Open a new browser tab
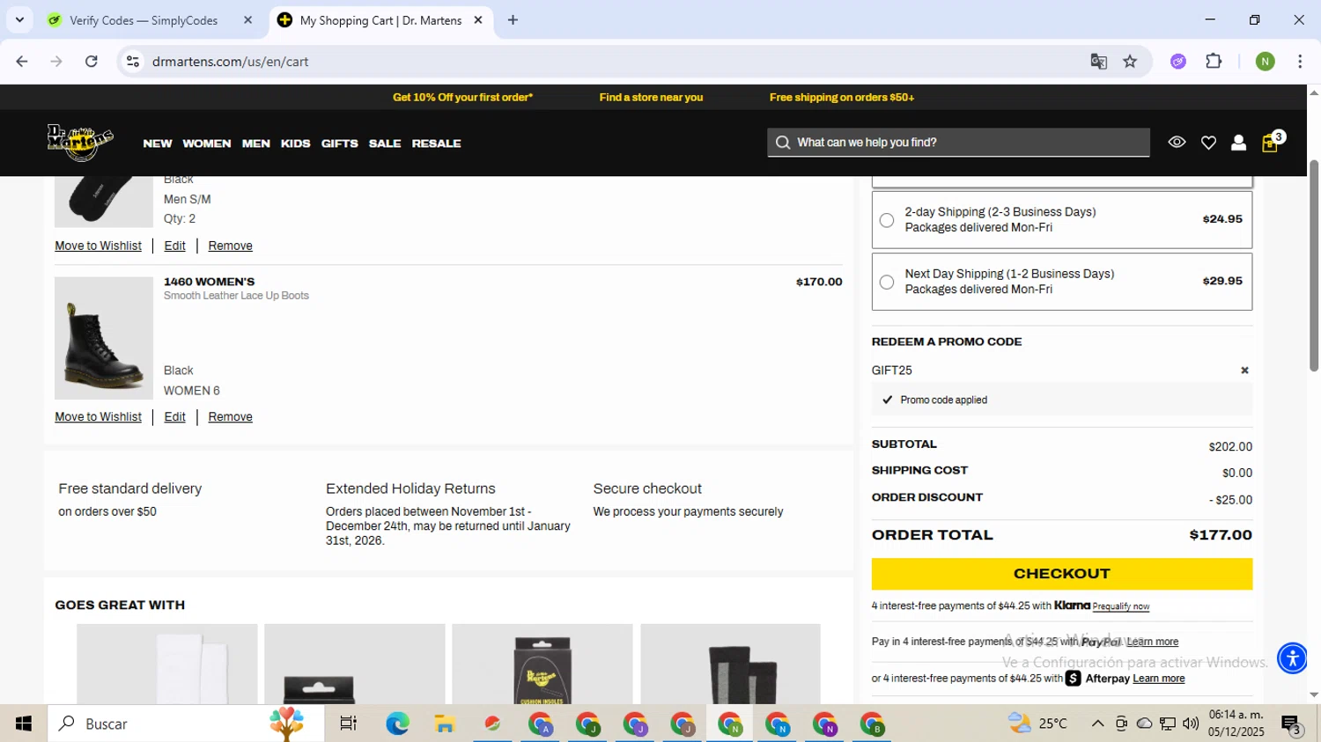Viewport: 1321px width, 742px height. coord(513,20)
